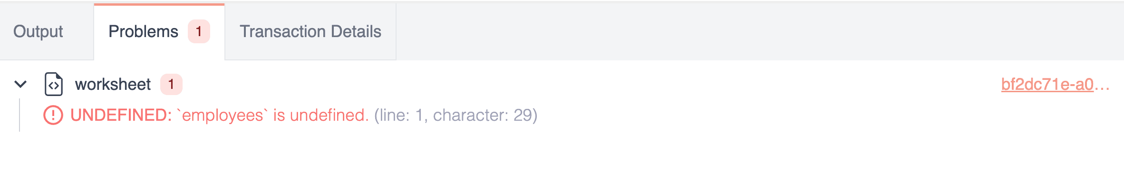Image resolution: width=1124 pixels, height=193 pixels.
Task: Open the Transaction Details tab
Action: click(x=310, y=31)
